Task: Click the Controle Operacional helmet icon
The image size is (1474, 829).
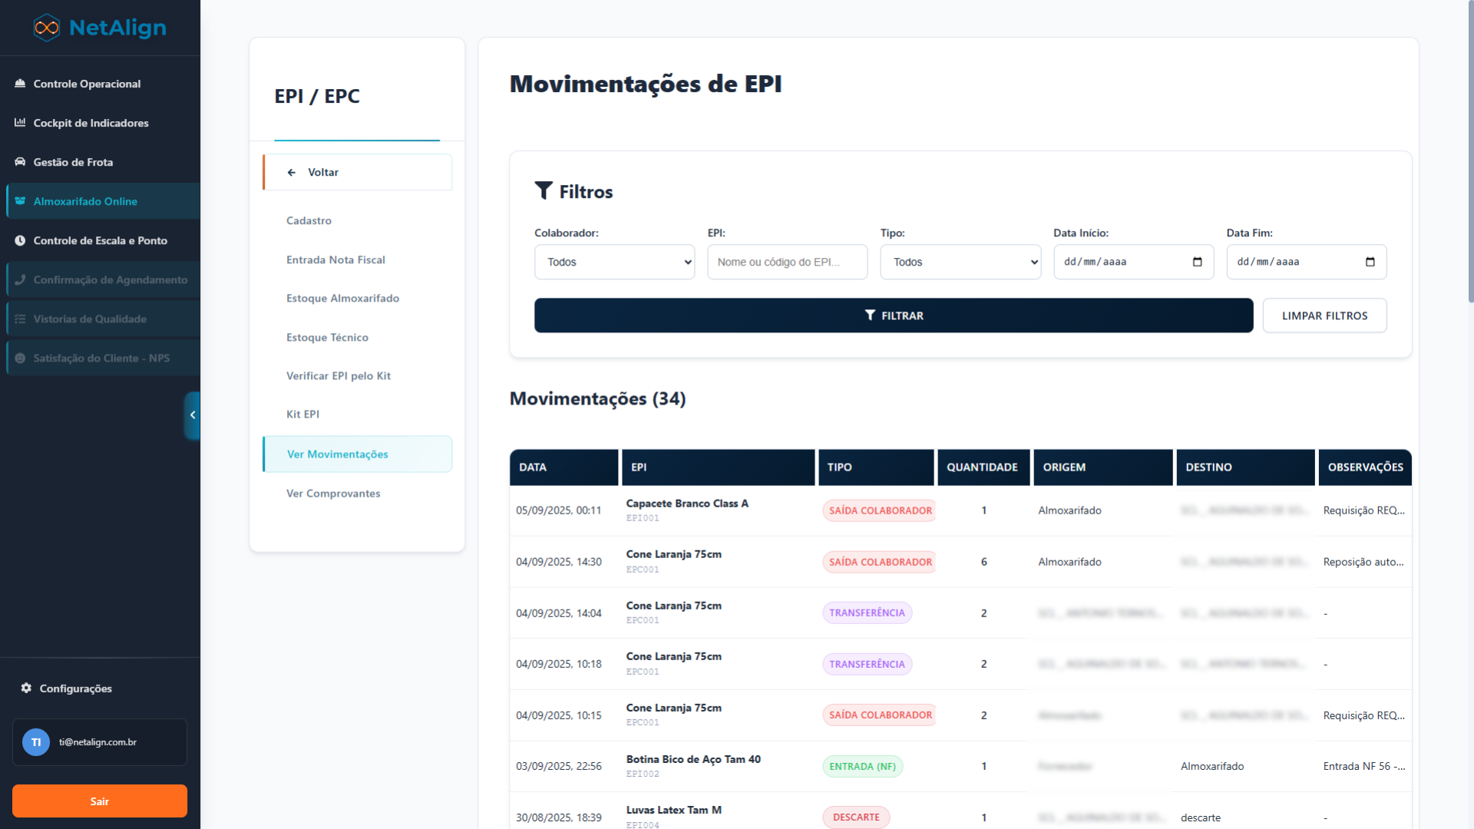Action: tap(20, 84)
